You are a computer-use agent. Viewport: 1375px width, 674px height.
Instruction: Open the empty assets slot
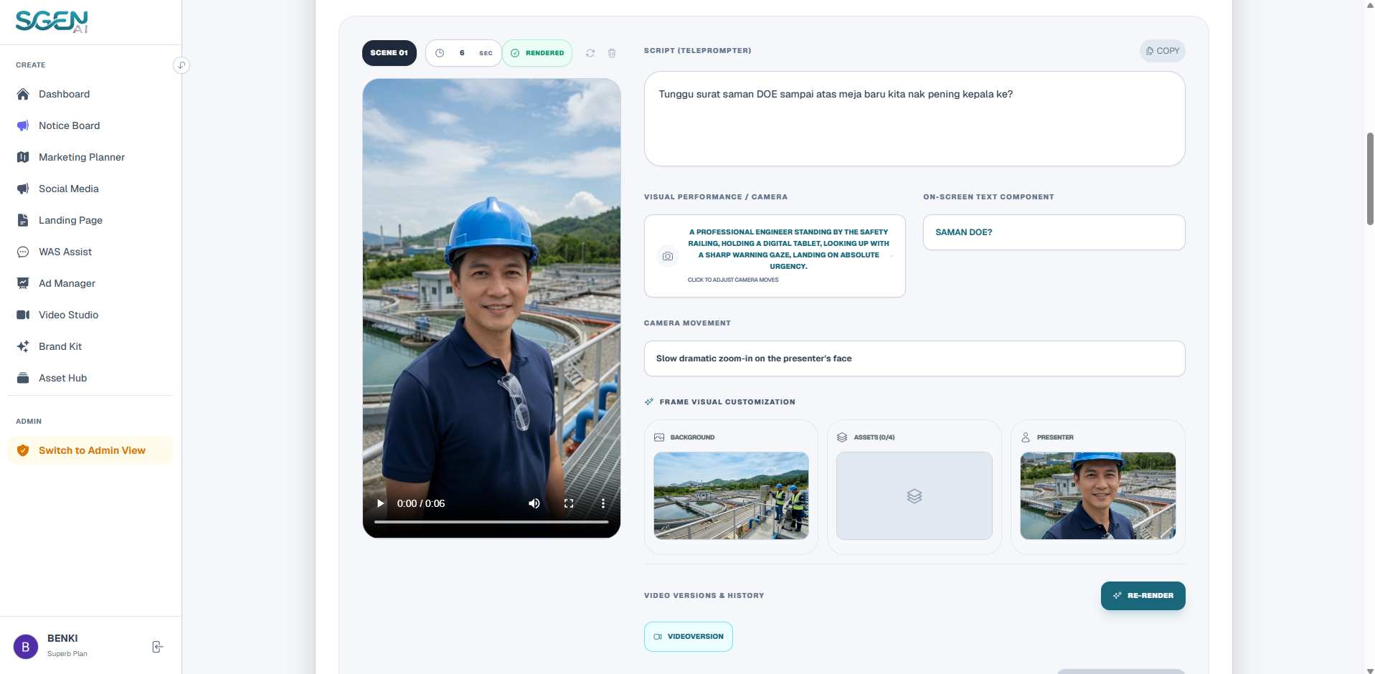tap(914, 495)
